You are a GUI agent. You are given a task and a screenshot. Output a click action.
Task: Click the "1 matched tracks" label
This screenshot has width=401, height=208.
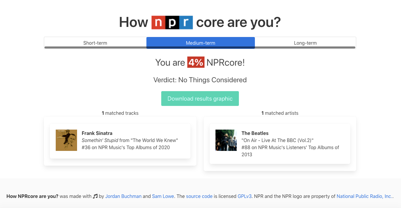[x=120, y=113]
